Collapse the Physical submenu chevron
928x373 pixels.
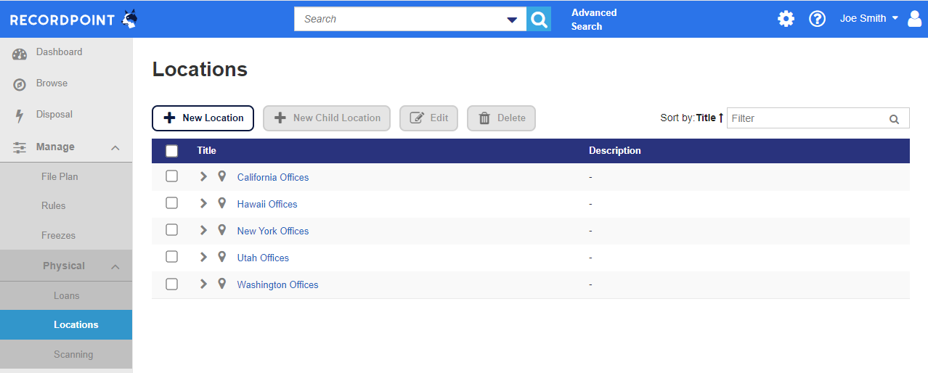point(115,267)
